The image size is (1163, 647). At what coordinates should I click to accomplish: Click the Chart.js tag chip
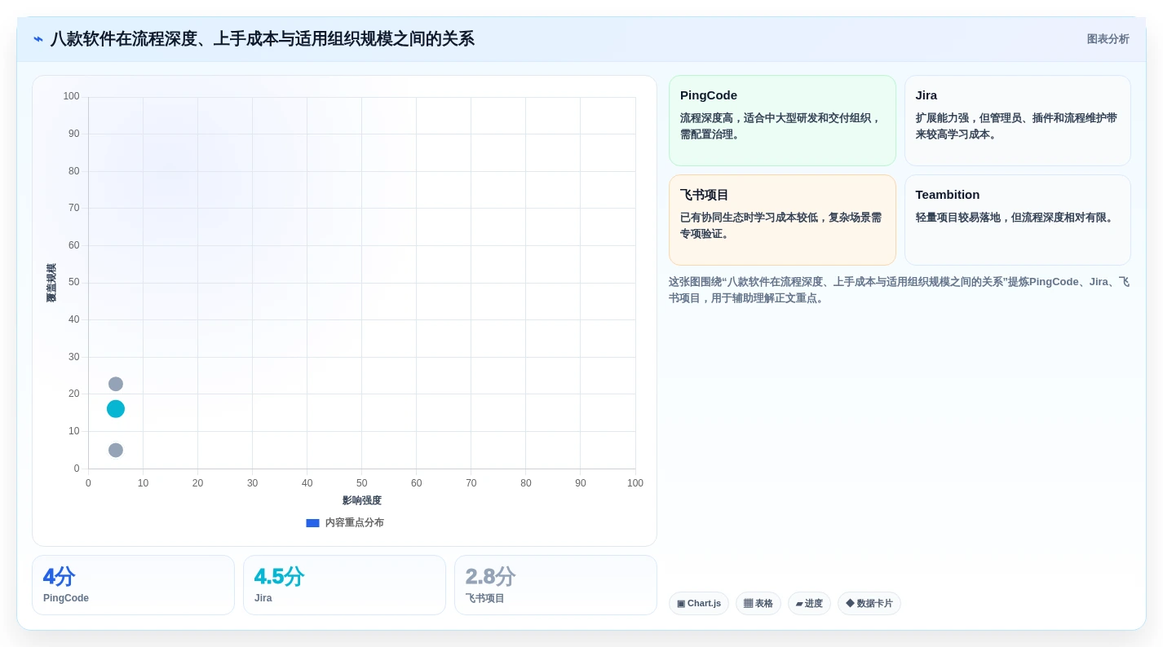(x=699, y=604)
